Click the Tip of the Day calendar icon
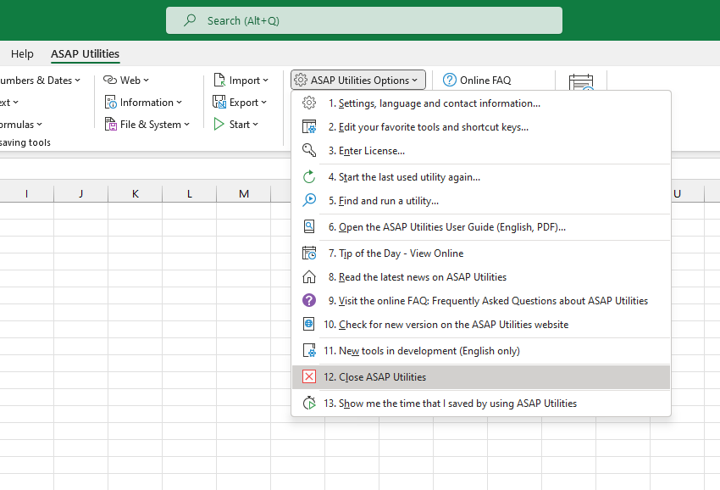 (309, 253)
